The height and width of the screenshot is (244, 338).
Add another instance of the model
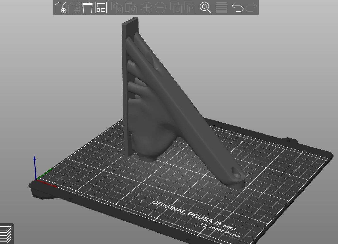click(147, 8)
